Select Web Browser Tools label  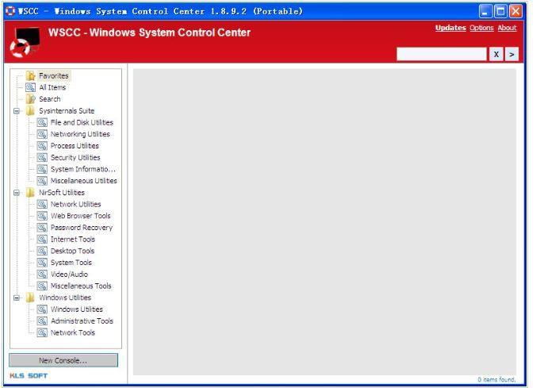coord(81,216)
